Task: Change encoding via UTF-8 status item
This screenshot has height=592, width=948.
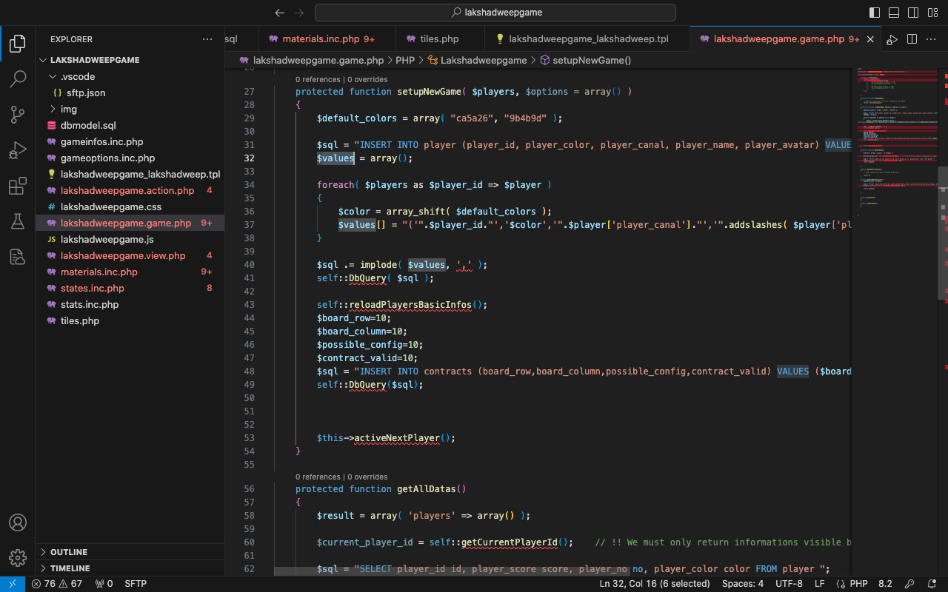Action: click(x=789, y=584)
